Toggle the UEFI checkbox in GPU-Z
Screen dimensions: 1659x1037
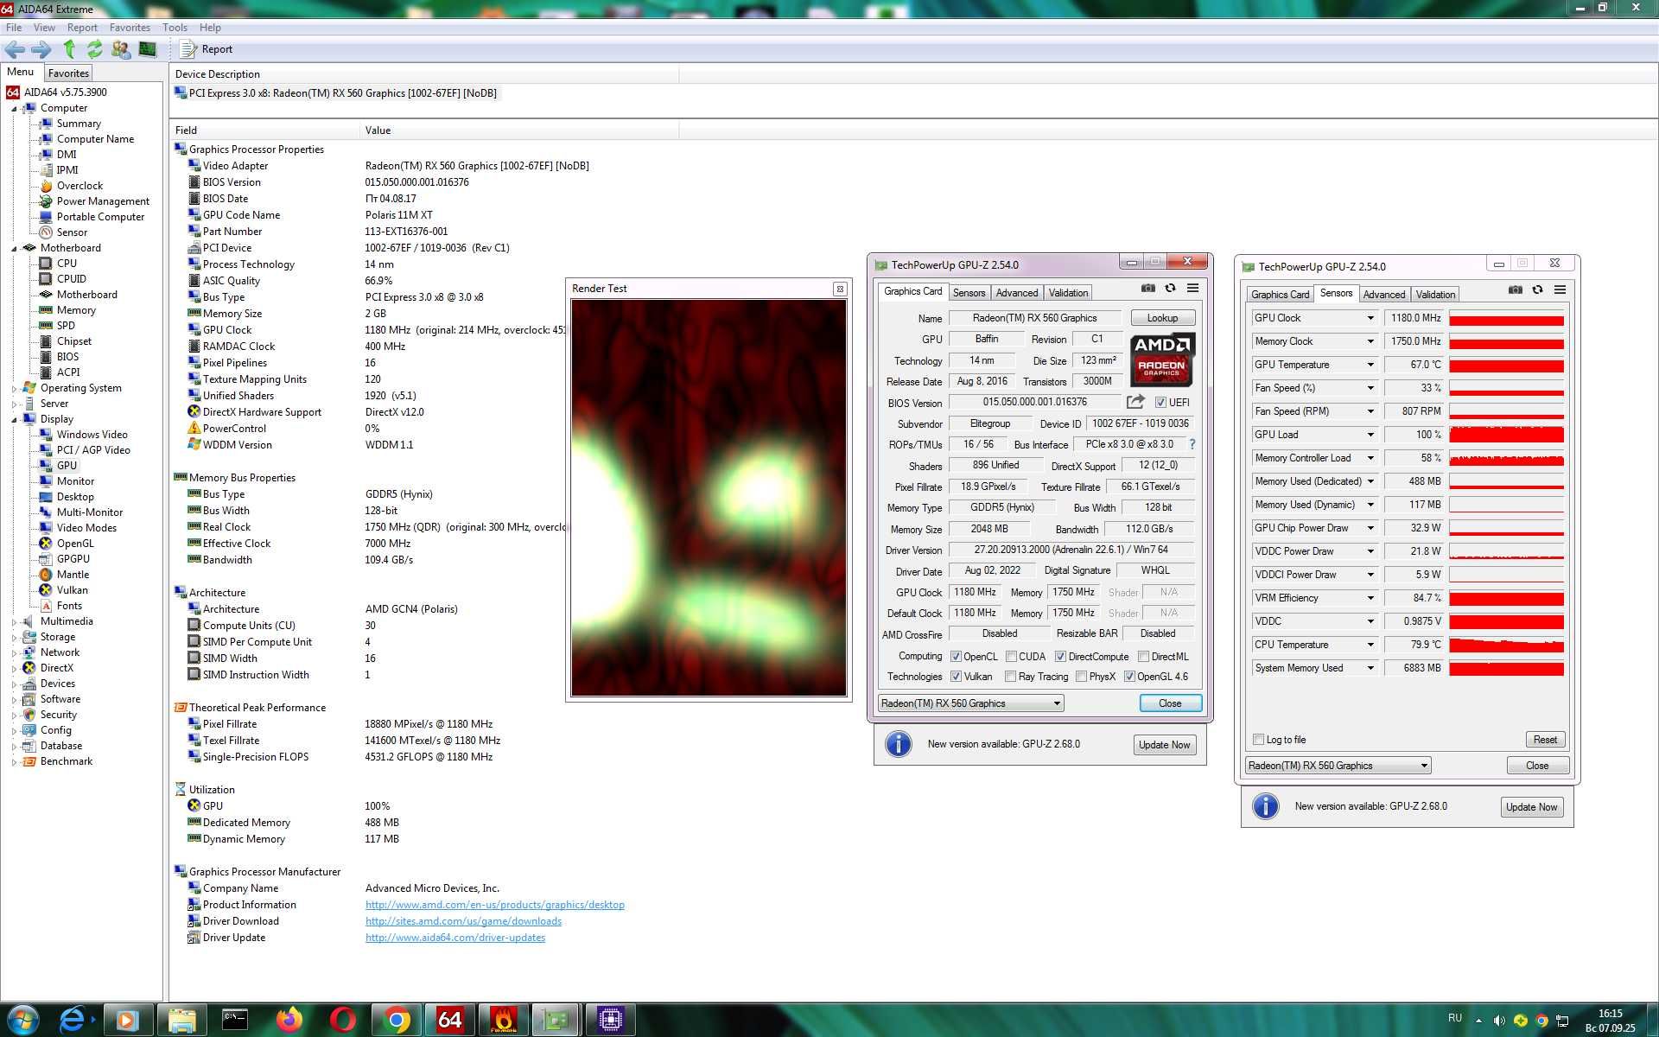click(x=1160, y=403)
